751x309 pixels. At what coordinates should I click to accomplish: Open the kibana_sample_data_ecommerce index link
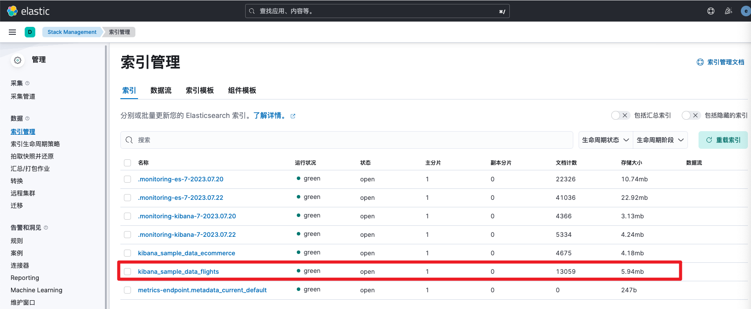click(187, 253)
